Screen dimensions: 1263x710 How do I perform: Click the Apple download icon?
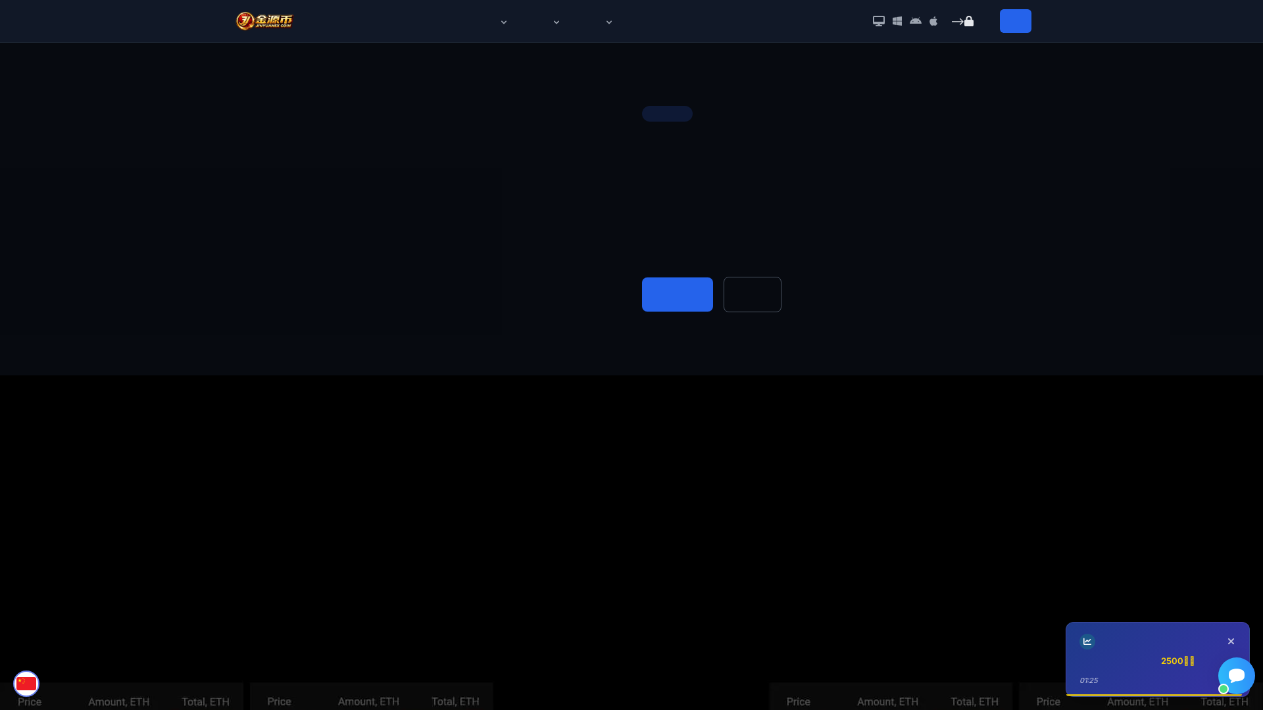[934, 20]
